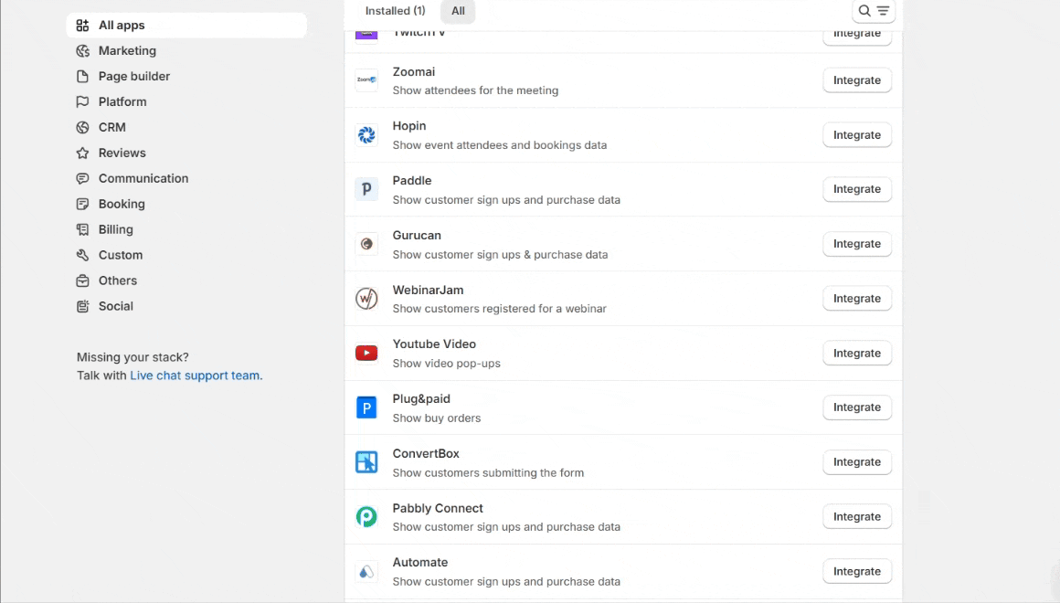Viewport: 1060px width, 603px height.
Task: Click the Gurucan logo icon
Action: (366, 244)
